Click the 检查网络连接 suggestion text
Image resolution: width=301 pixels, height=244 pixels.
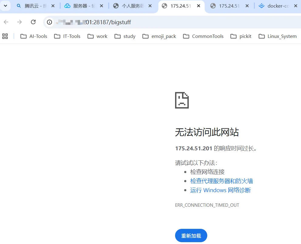pyautogui.click(x=207, y=172)
